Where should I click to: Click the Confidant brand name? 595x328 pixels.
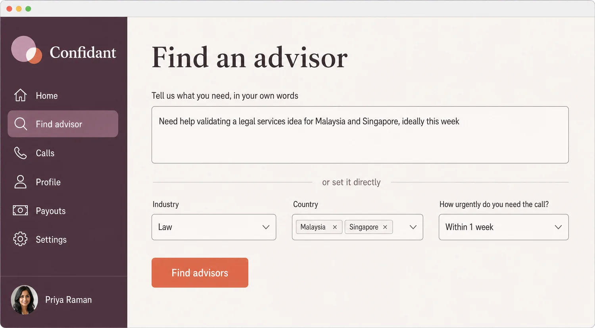tap(83, 52)
